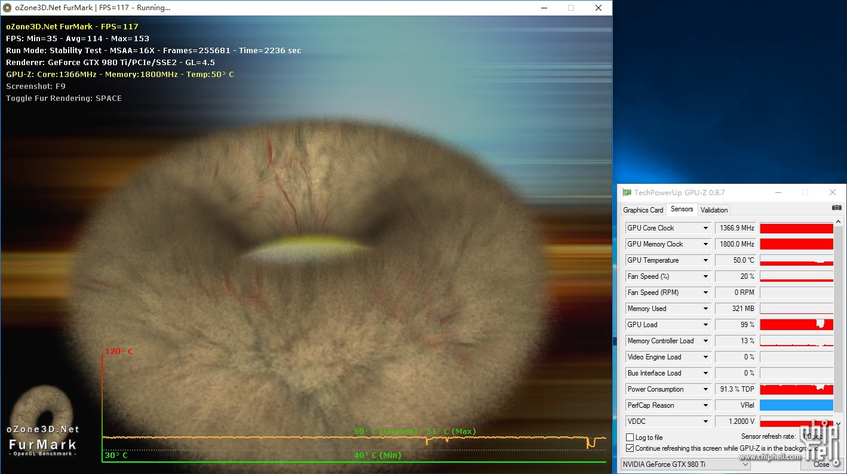
Task: Click the GPU Load history graph
Action: 796,325
